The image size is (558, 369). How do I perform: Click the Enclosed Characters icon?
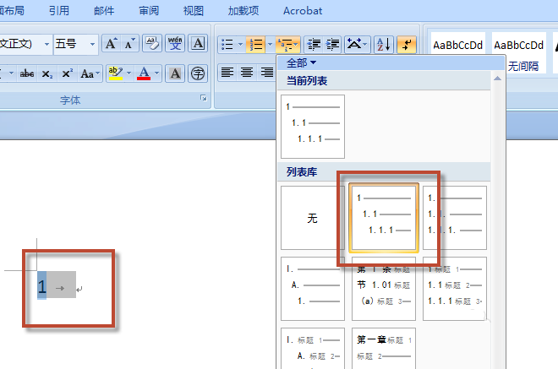pyautogui.click(x=198, y=73)
